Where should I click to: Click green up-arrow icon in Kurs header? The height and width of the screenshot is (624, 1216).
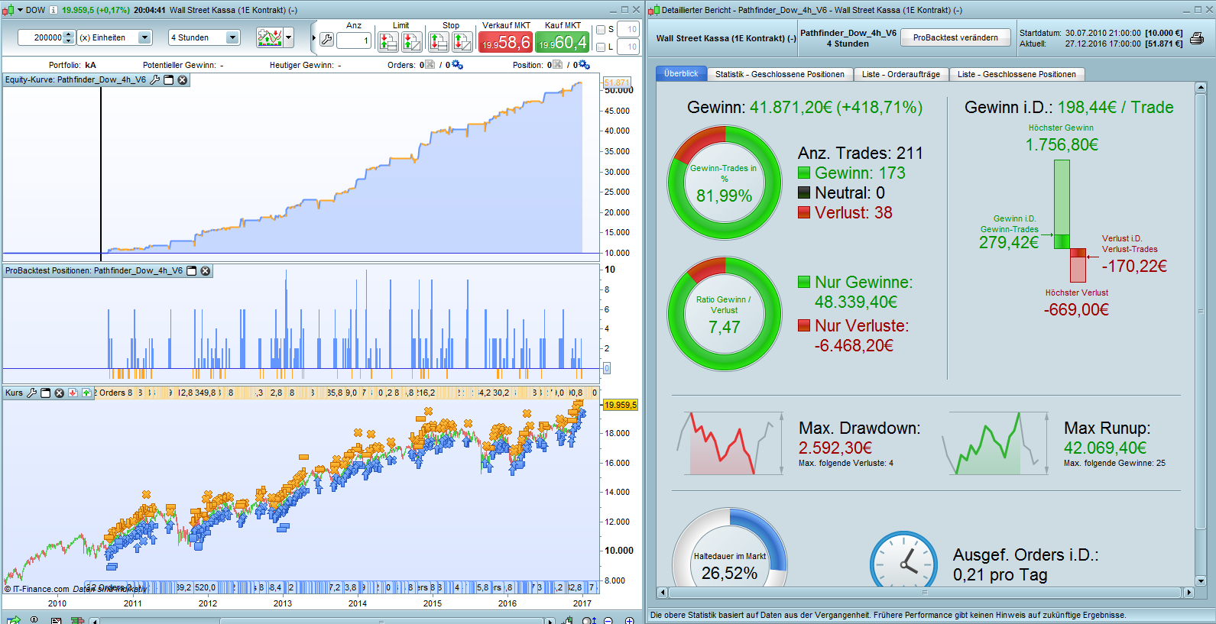coord(87,393)
